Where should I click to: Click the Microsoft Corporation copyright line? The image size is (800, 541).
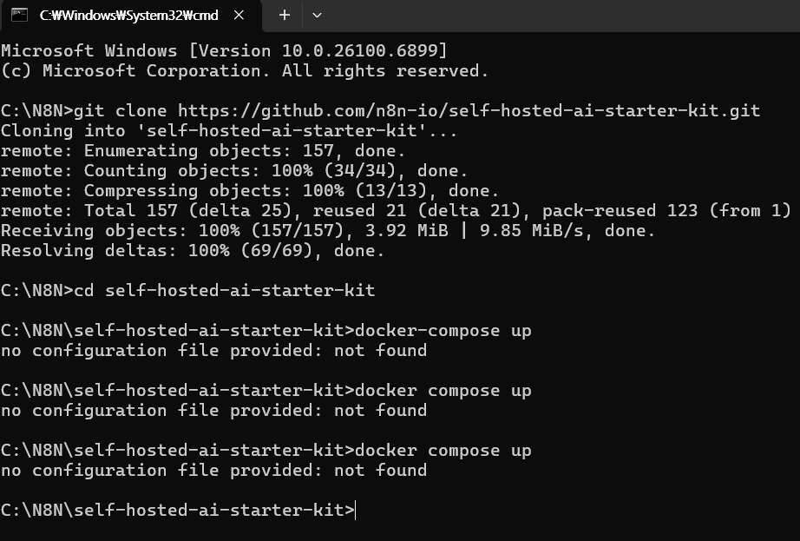pos(245,70)
